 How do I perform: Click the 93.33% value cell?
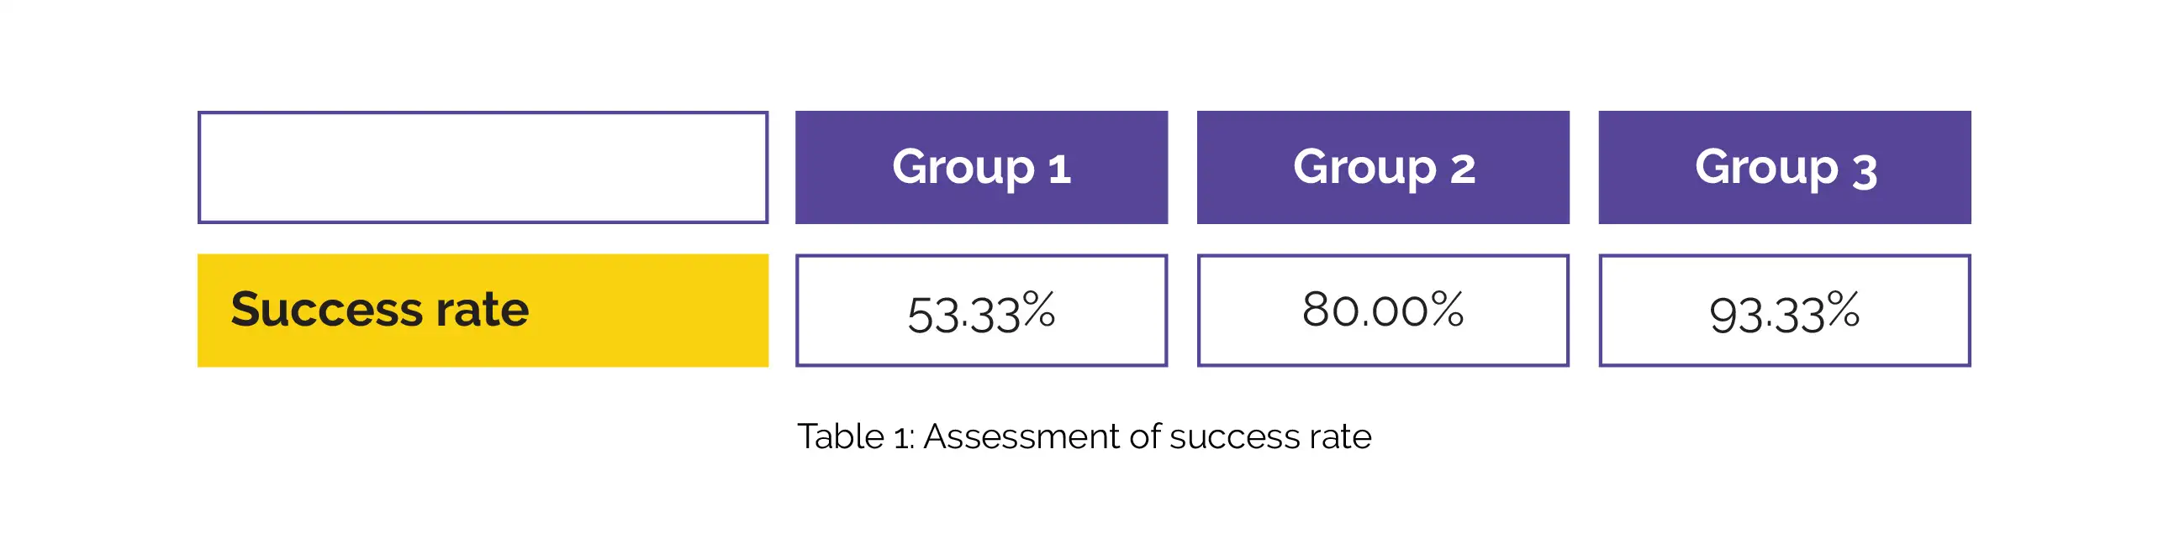tap(1784, 311)
